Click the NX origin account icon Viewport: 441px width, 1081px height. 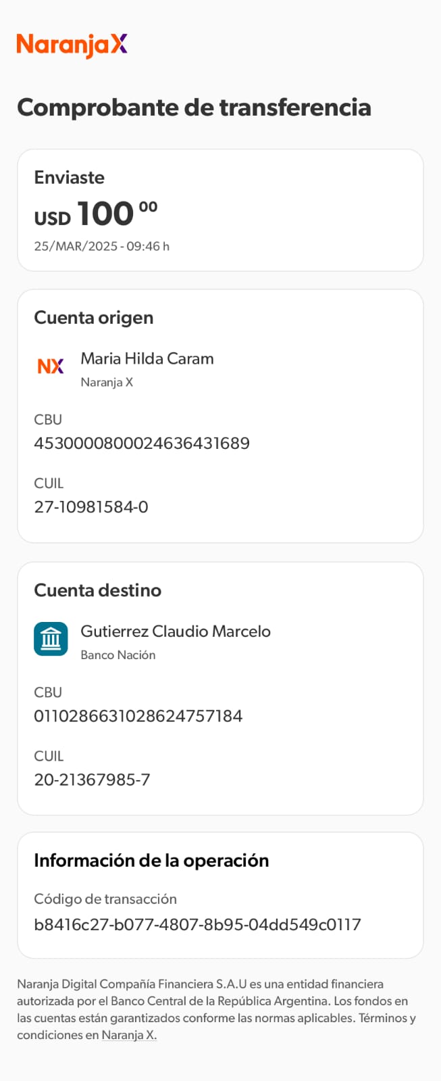tap(51, 366)
